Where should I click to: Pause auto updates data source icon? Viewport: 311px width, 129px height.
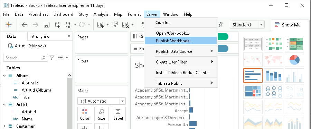[68, 25]
